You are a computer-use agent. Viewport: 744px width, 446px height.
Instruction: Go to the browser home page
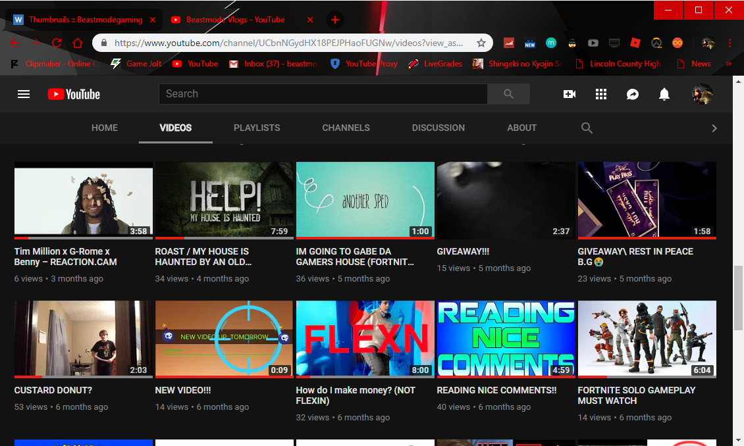[x=78, y=43]
